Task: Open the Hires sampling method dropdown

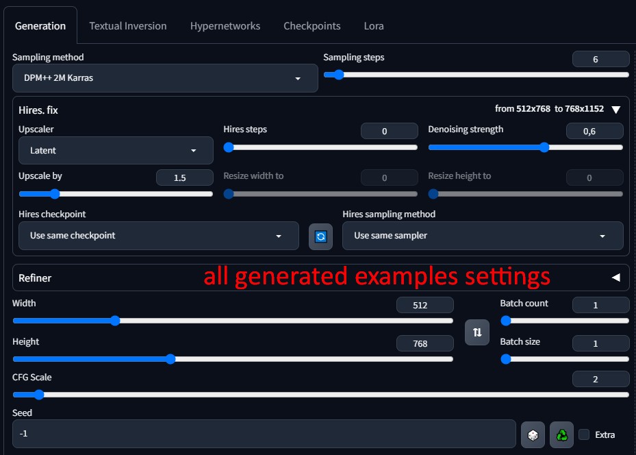Action: pyautogui.click(x=482, y=236)
